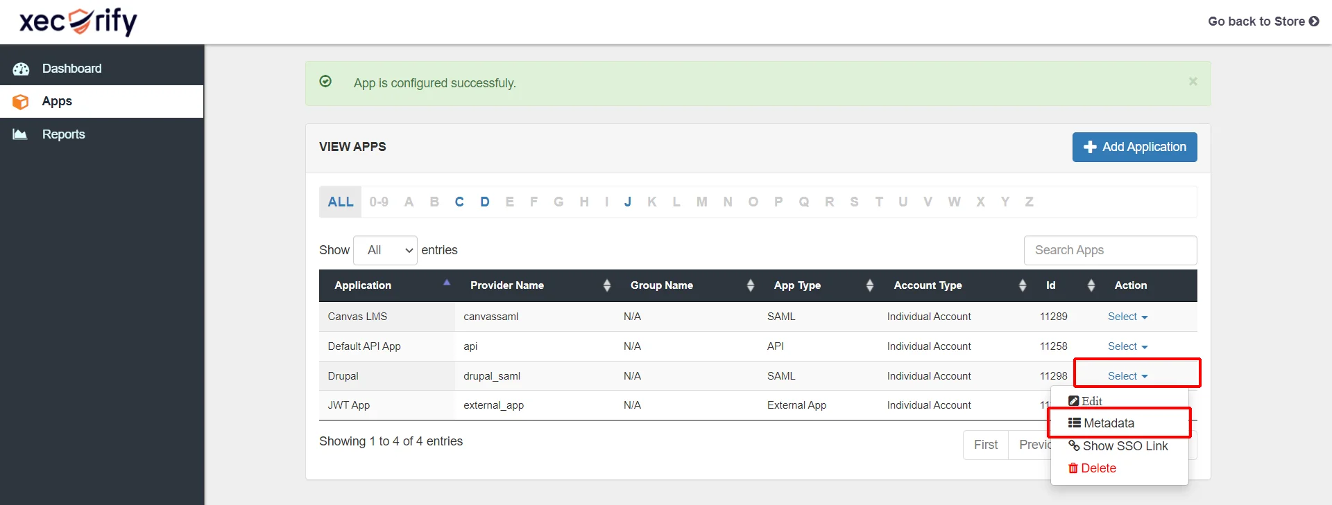Screen dimensions: 1332x505
Task: Go to First pagination page
Action: pos(986,445)
